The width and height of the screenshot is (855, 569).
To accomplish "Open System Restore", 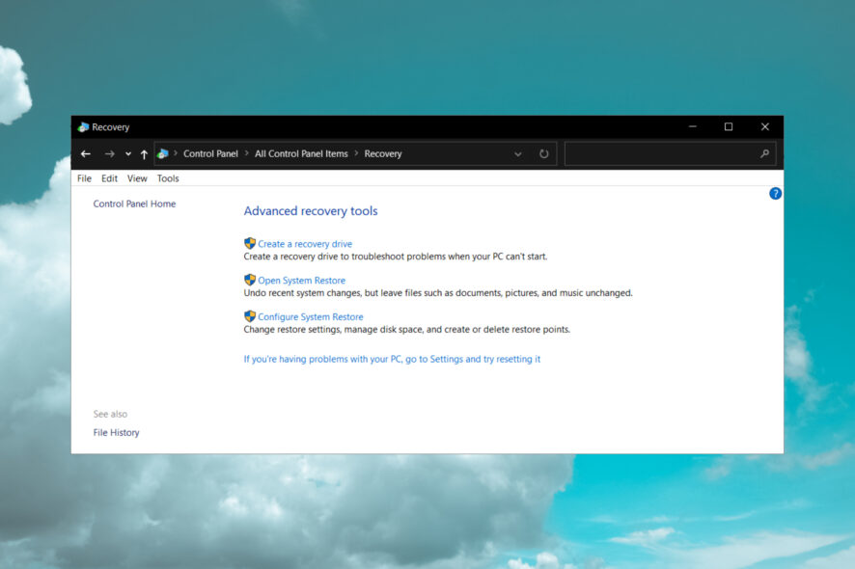I will [x=300, y=280].
